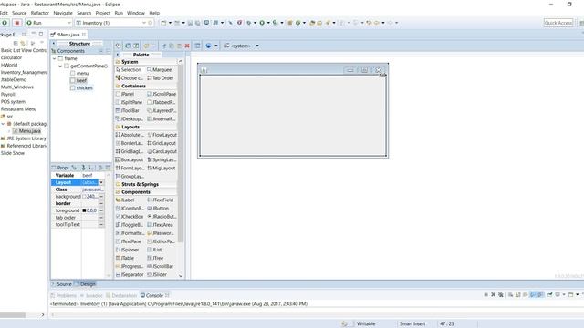Image resolution: width=584 pixels, height=328 pixels.
Task: Pick the Selection tool in palette
Action: [x=129, y=70]
